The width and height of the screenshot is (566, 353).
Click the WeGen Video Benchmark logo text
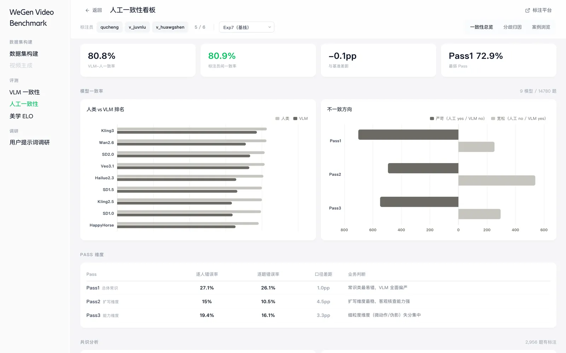(x=31, y=18)
